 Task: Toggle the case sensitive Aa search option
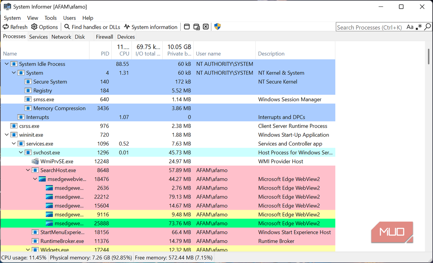pos(410,27)
